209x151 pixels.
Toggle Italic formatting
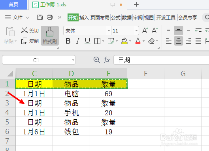[78, 41]
